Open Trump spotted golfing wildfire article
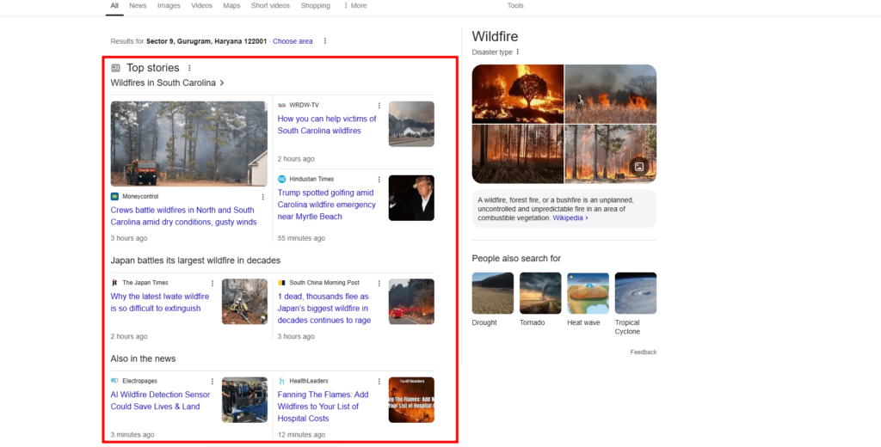881x447 pixels. (x=326, y=205)
